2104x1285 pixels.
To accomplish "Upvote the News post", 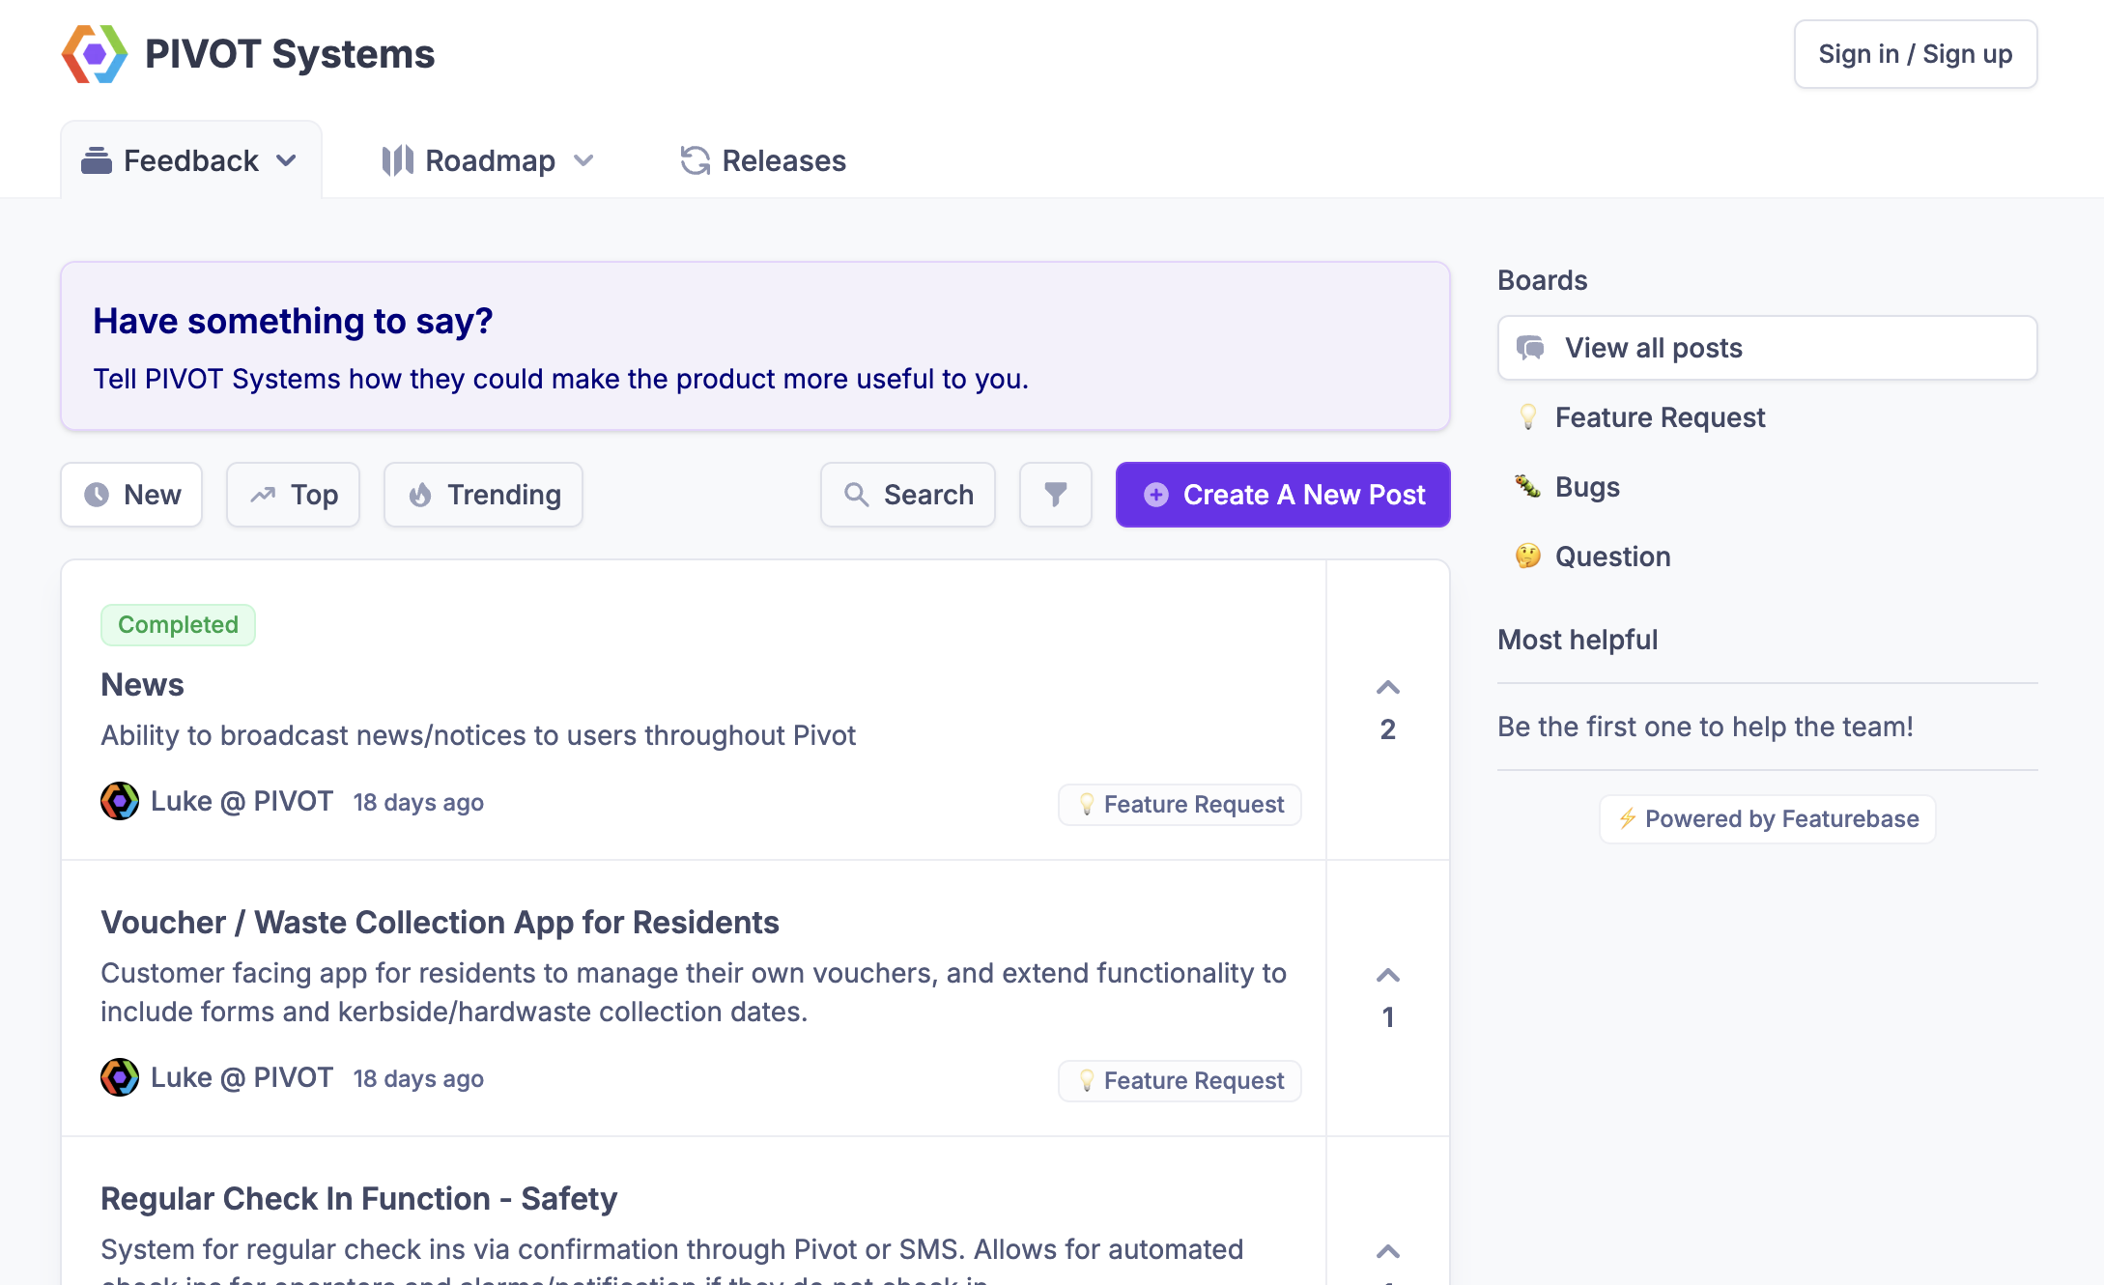I will (x=1387, y=688).
